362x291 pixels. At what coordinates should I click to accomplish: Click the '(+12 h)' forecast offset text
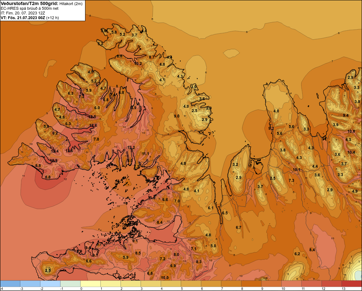[52, 18]
